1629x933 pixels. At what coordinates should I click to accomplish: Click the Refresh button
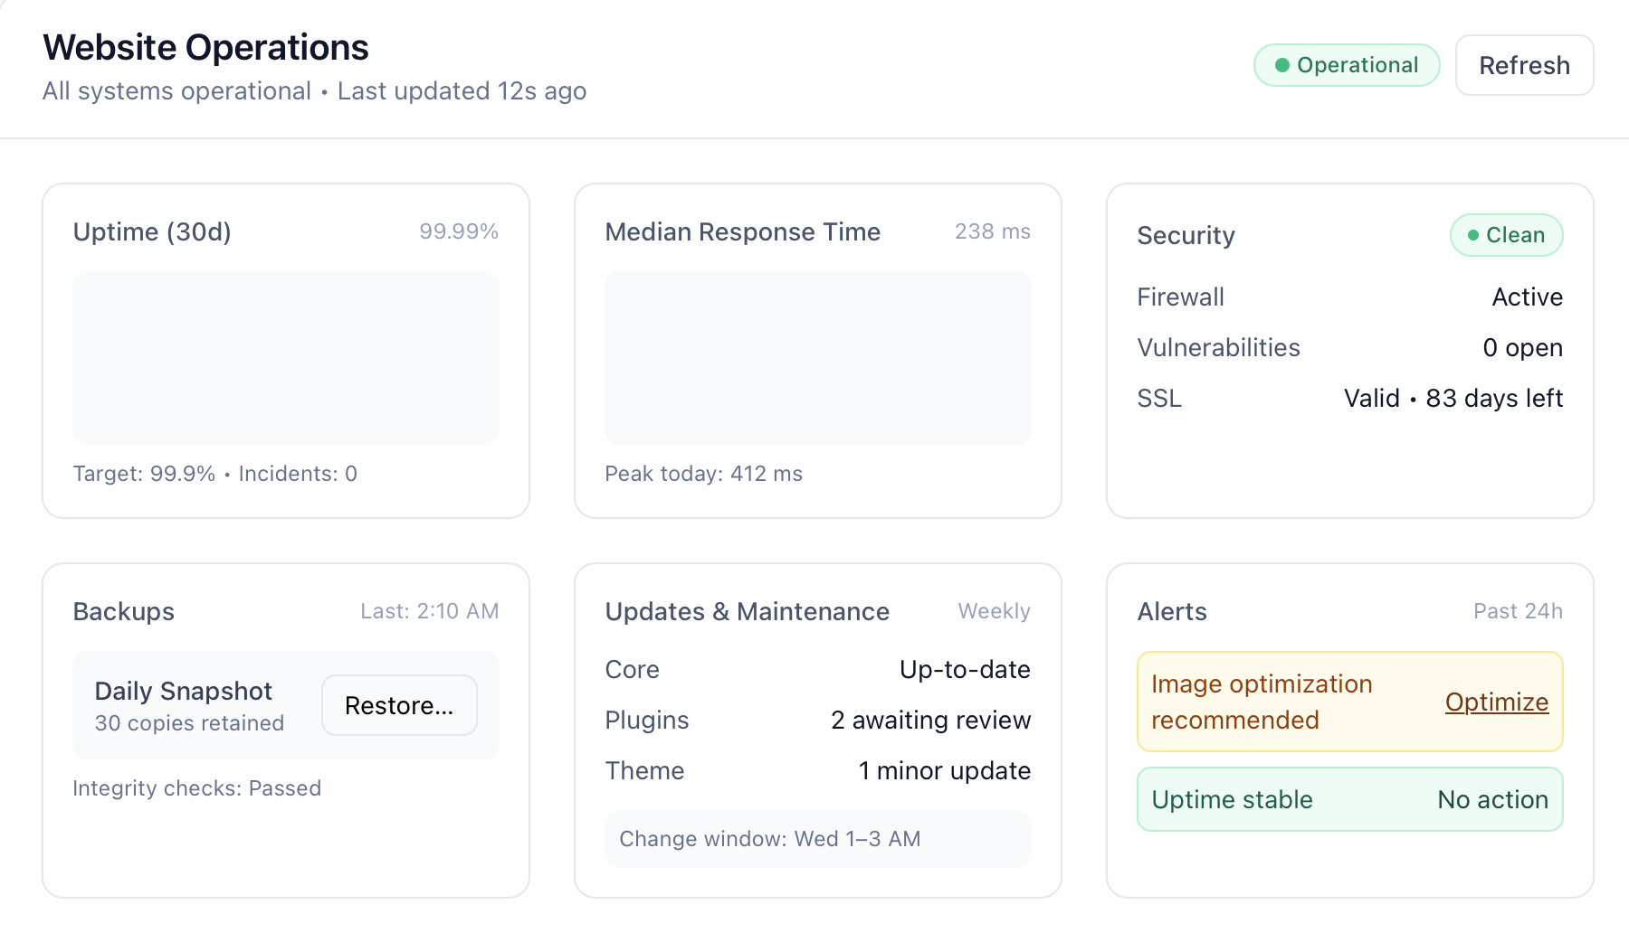[1524, 65]
